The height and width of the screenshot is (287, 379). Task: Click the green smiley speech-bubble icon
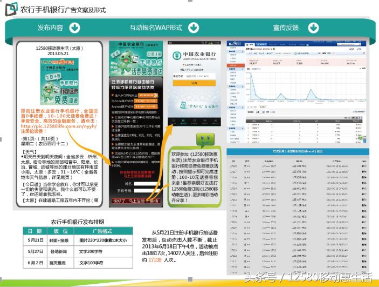point(205,140)
